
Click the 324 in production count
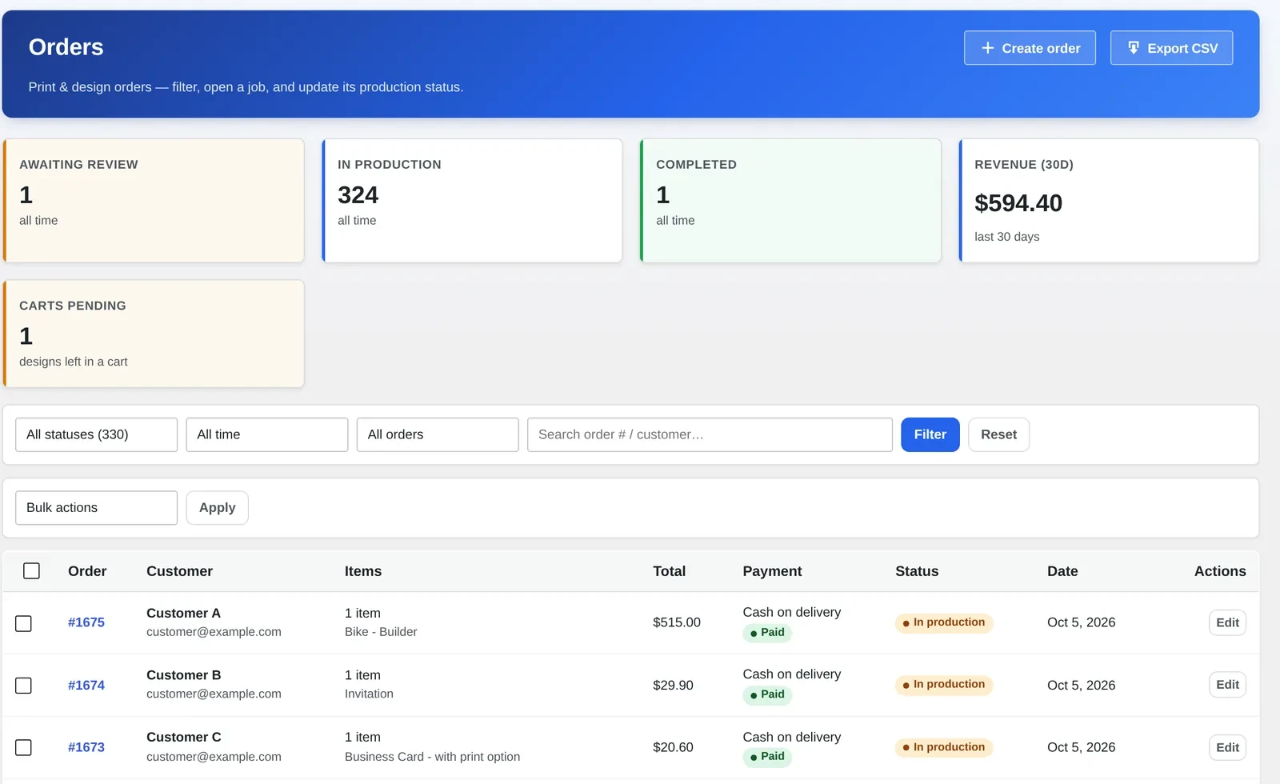click(x=358, y=195)
